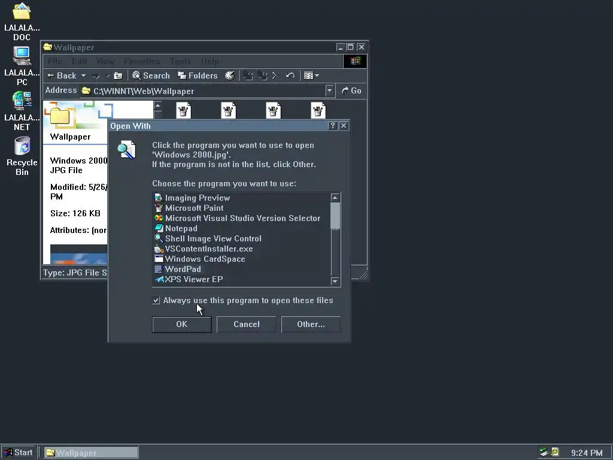Open the LALALA... DOC desktop icon
The image size is (613, 460).
pos(22,22)
